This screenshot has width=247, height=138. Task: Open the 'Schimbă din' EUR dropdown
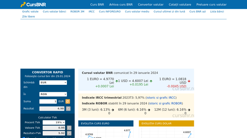pos(53,82)
